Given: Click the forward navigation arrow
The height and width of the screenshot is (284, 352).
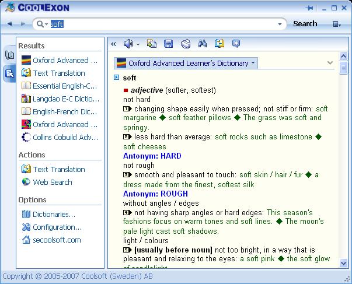Looking at the screenshot, I should [23, 23].
